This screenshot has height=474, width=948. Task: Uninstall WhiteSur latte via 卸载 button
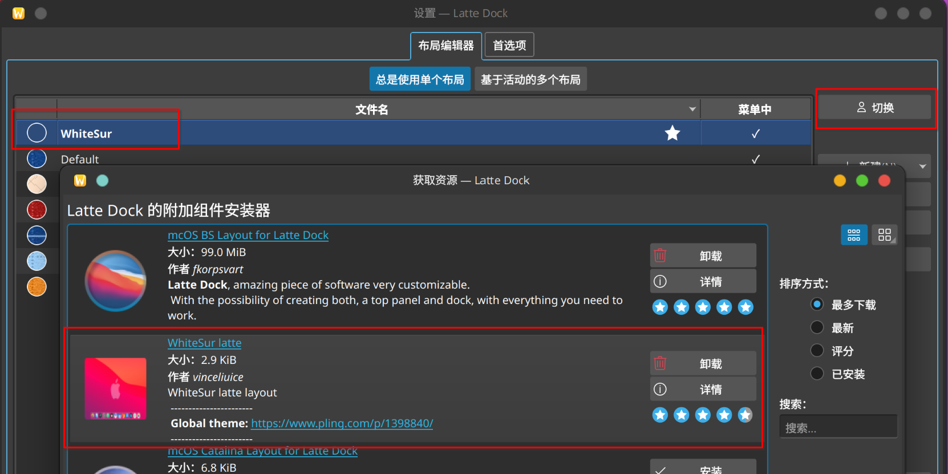(x=703, y=363)
